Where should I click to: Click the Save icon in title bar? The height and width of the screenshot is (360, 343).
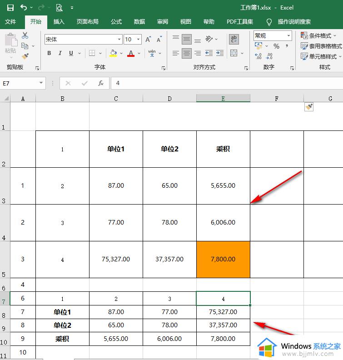tap(10, 8)
